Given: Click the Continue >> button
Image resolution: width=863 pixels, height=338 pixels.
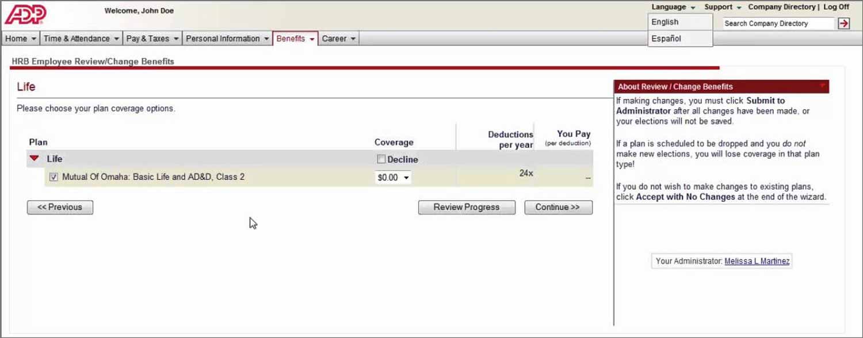Looking at the screenshot, I should (x=558, y=208).
